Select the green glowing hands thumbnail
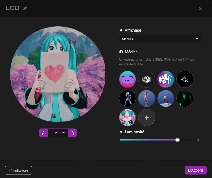This screenshot has width=212, height=178. 185,98
